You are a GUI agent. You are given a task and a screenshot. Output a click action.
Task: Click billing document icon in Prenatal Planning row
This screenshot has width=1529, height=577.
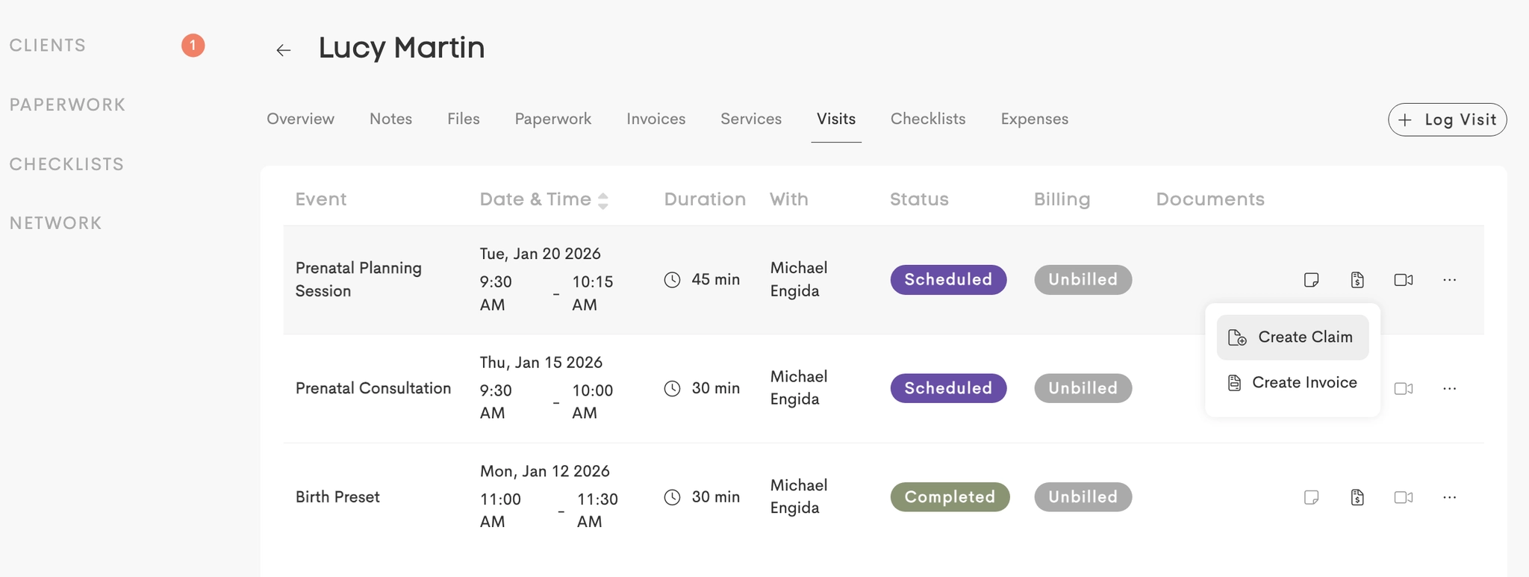tap(1357, 280)
